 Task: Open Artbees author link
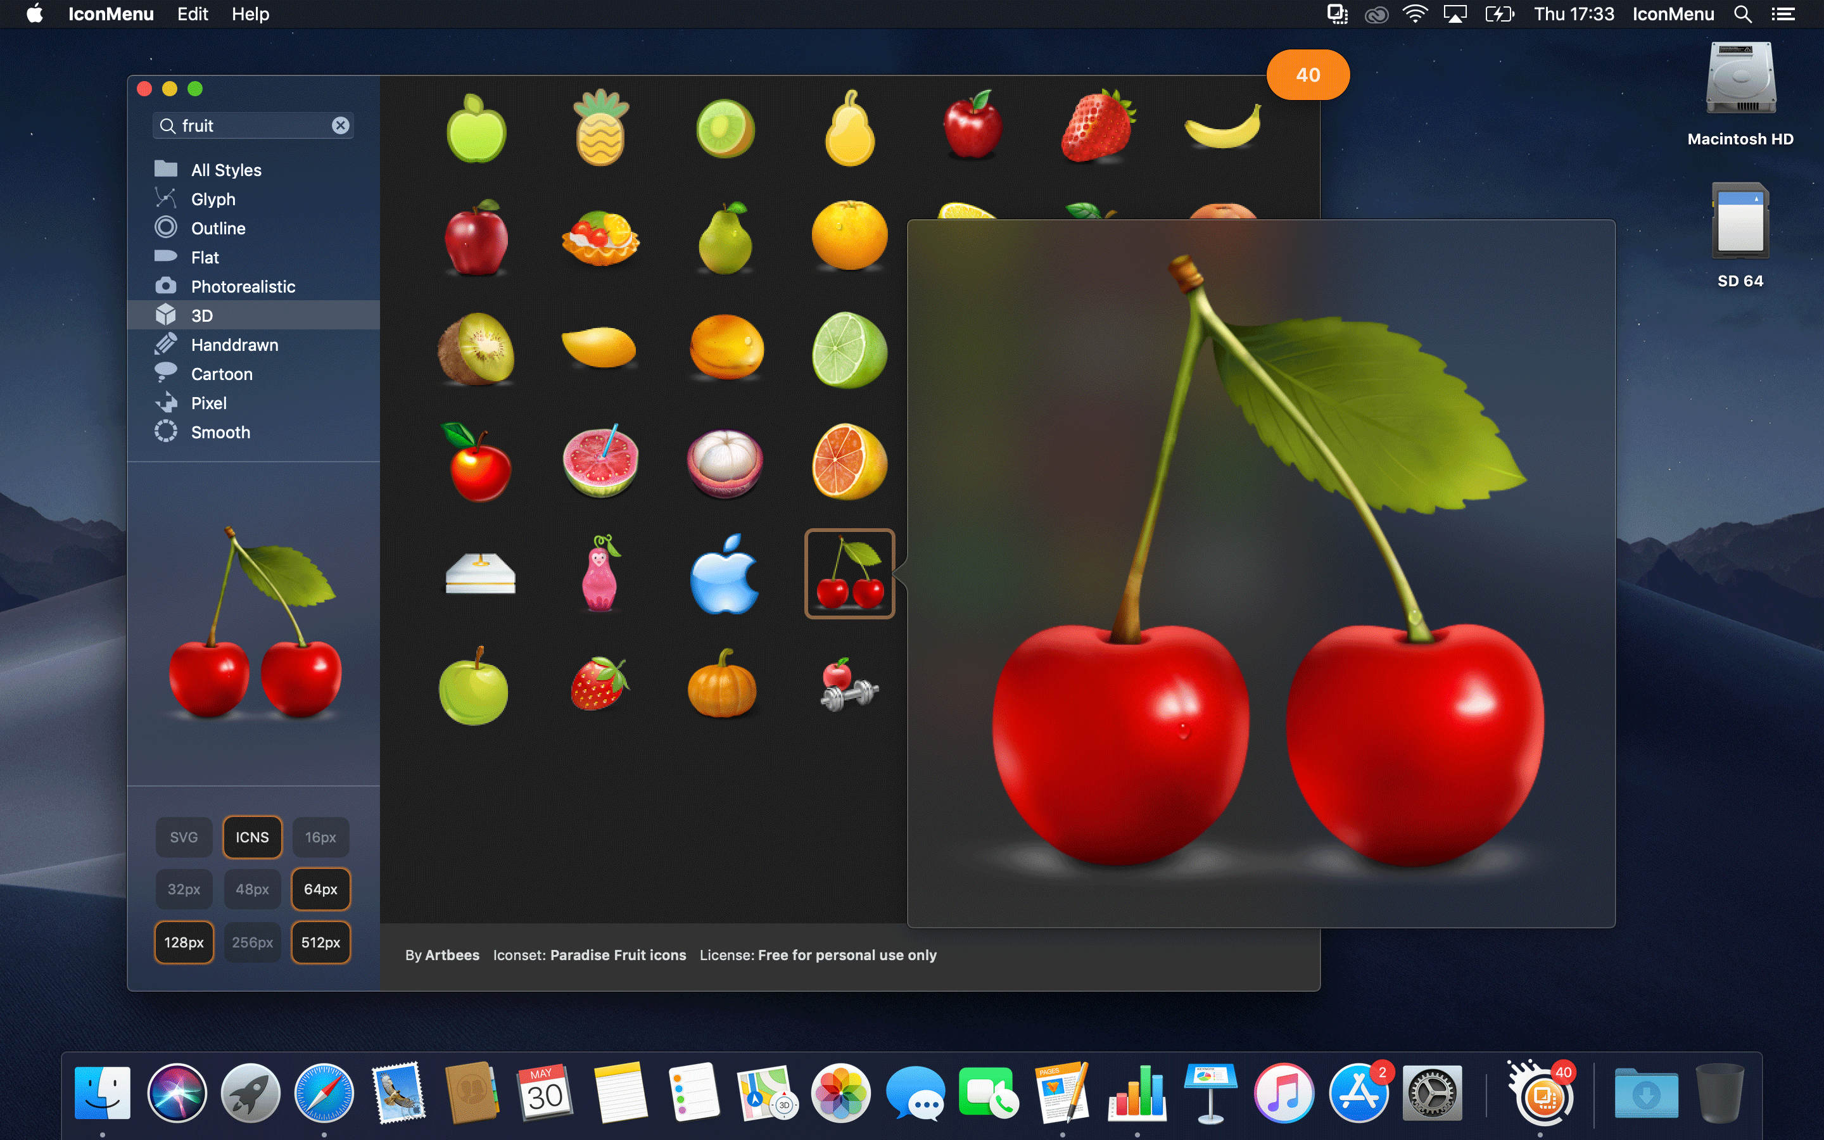pyautogui.click(x=452, y=954)
